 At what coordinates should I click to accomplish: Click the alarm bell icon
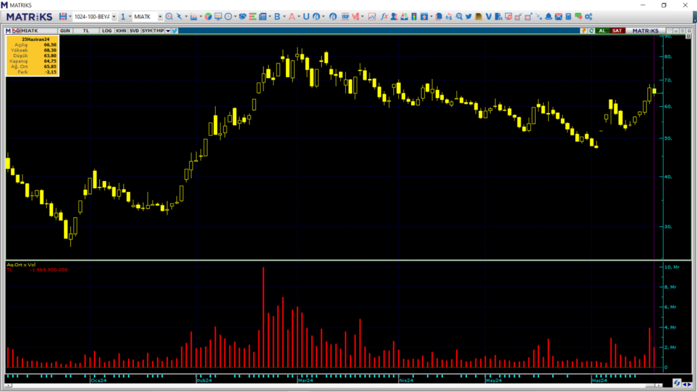(x=549, y=16)
